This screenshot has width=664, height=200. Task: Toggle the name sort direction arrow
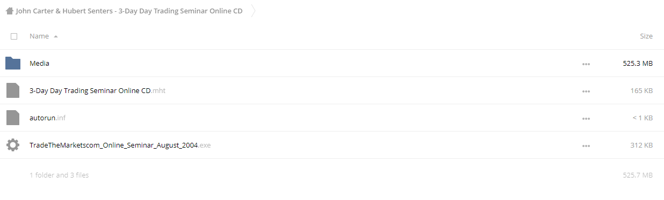(x=56, y=36)
